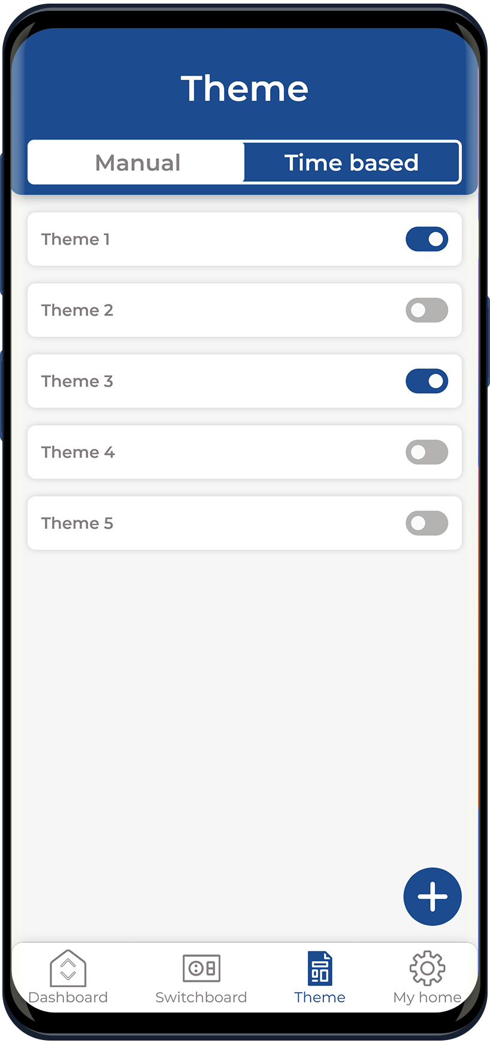Image resolution: width=490 pixels, height=1043 pixels.
Task: Disable the Theme 3 toggle
Action: (x=427, y=381)
